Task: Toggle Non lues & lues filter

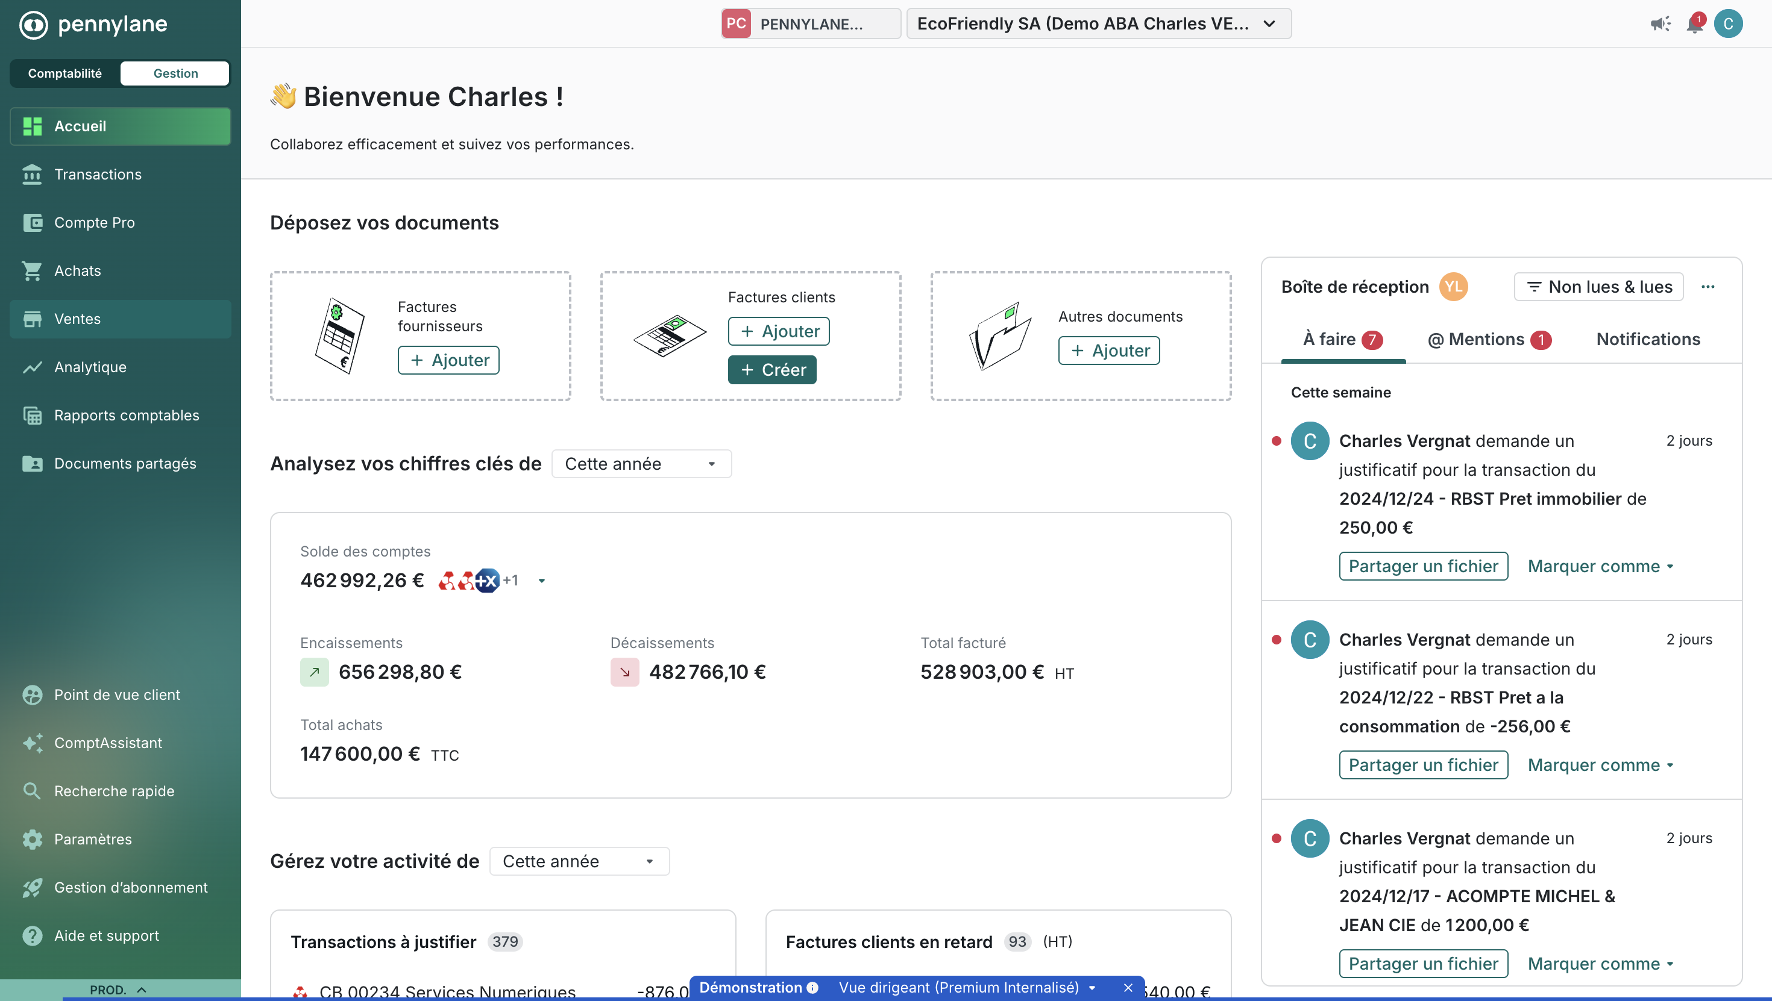Action: point(1598,287)
